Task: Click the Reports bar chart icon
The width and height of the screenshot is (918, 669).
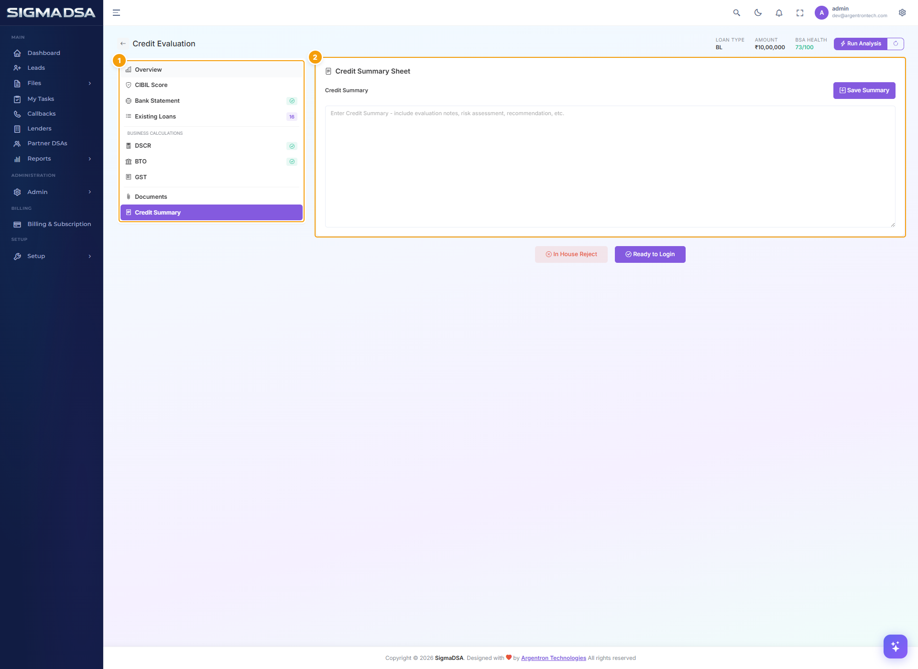Action: click(17, 159)
